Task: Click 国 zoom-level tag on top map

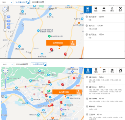Action: [9, 27]
